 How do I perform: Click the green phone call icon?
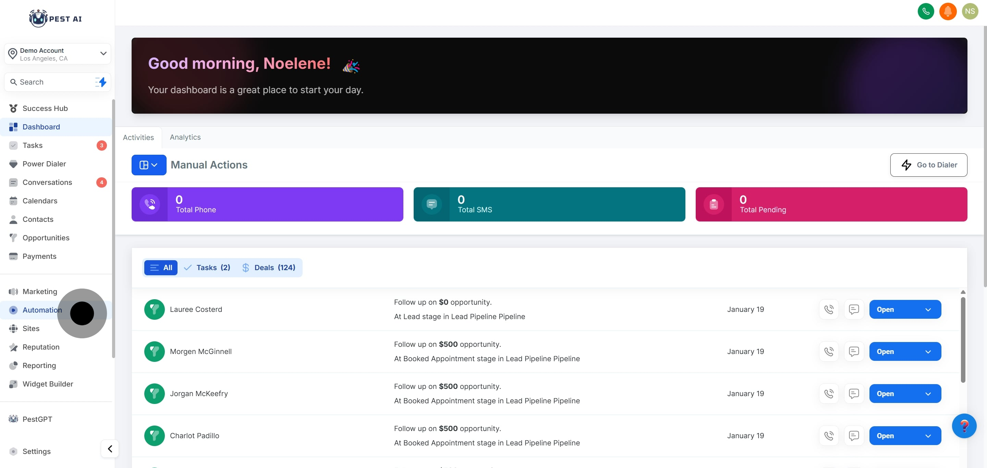tap(926, 11)
